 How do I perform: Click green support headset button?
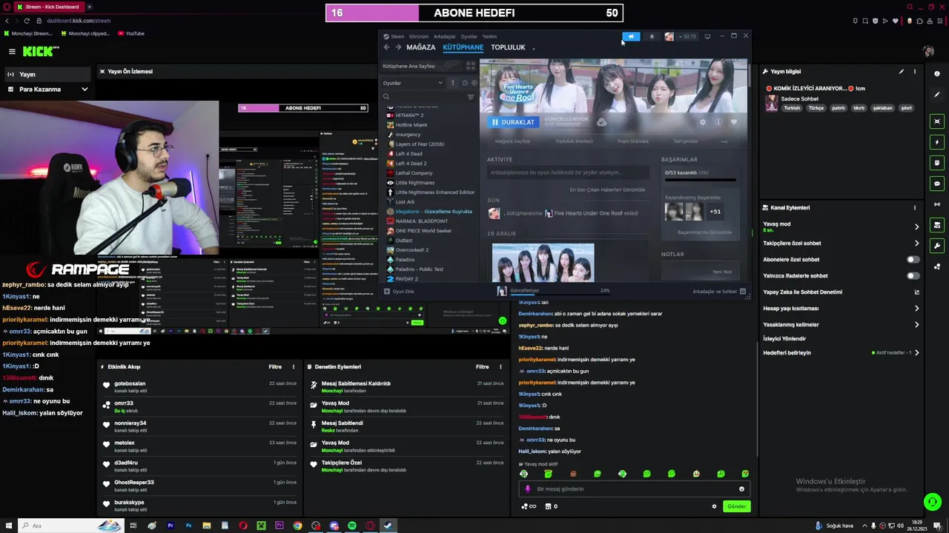(933, 502)
